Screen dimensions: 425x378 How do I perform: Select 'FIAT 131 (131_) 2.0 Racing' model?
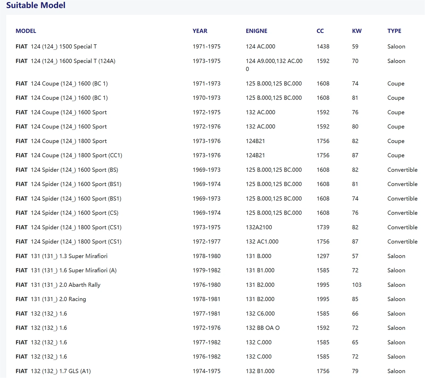click(x=51, y=299)
